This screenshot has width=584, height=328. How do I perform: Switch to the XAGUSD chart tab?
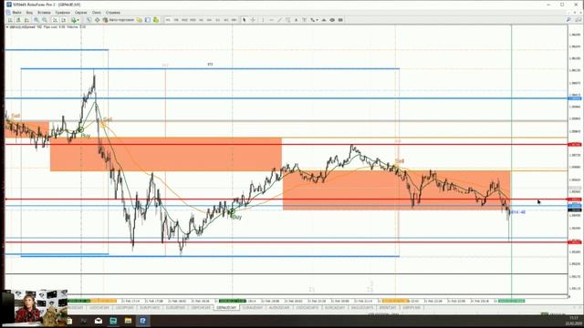[362, 308]
